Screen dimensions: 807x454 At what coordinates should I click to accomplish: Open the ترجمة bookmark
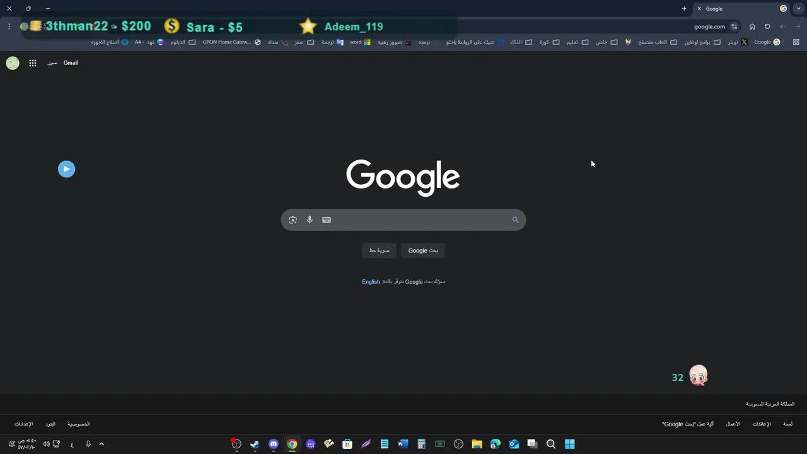[332, 42]
